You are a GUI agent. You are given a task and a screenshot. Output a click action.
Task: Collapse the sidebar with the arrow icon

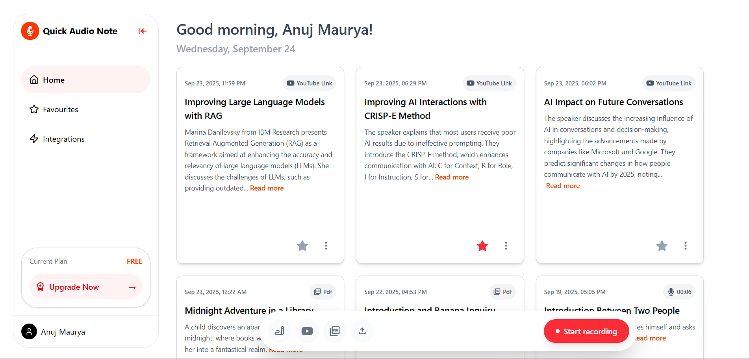pyautogui.click(x=142, y=31)
